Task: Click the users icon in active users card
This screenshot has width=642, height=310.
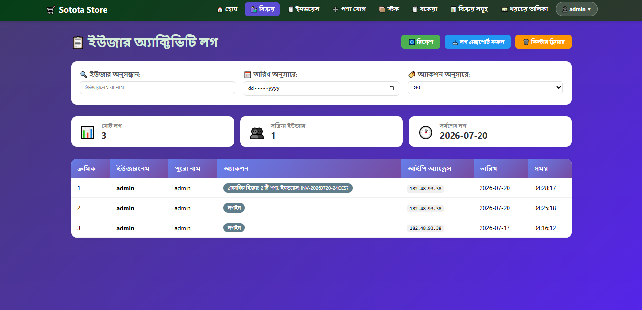Action: (257, 133)
